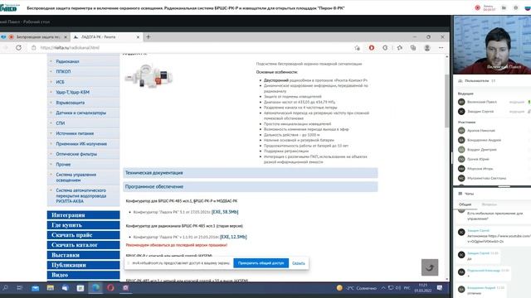Image resolution: width=531 pixels, height=298 pixels.
Task: Click the scroll-to-top arrow button
Action: pos(430,267)
